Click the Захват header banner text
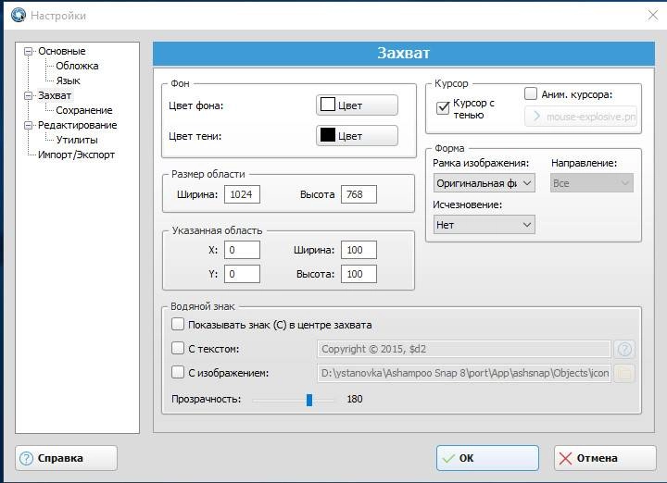 coord(403,53)
